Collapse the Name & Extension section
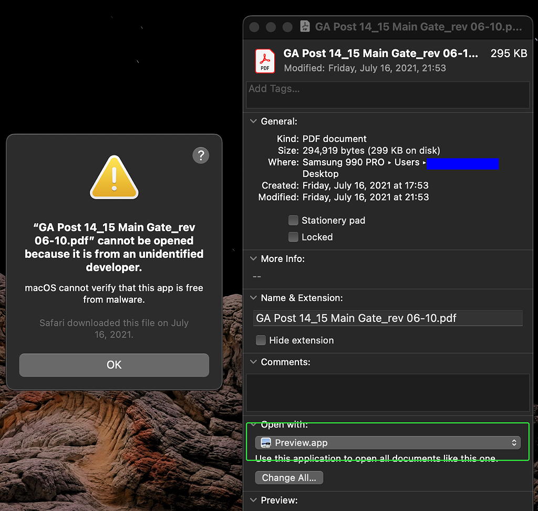Screen dimensions: 538x511 pyautogui.click(x=253, y=298)
